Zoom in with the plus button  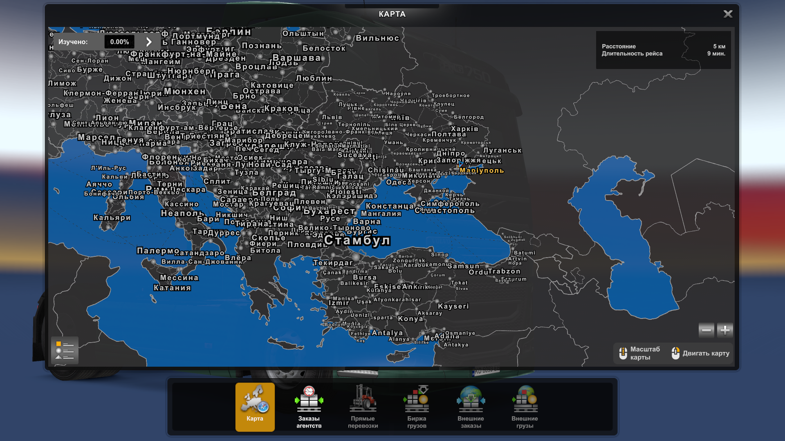(725, 330)
